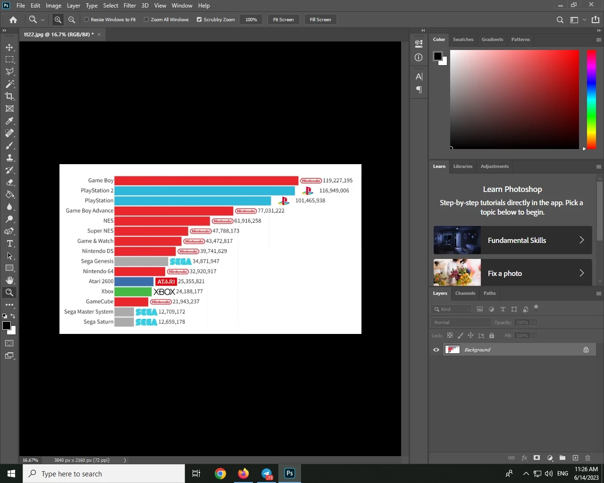Screen dimensions: 604x483
Task: Expand the status bar info arrow
Action: tap(125, 460)
